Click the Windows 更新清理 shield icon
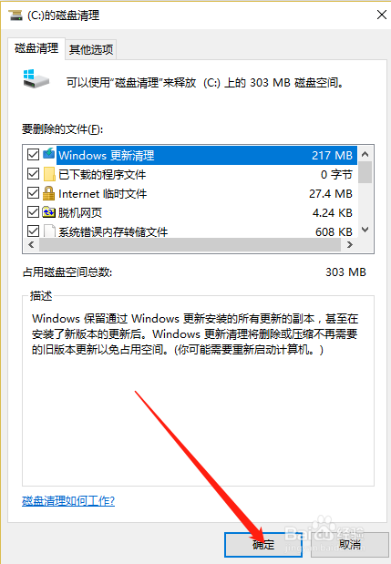Screen dimensions: 391x564 coord(49,154)
